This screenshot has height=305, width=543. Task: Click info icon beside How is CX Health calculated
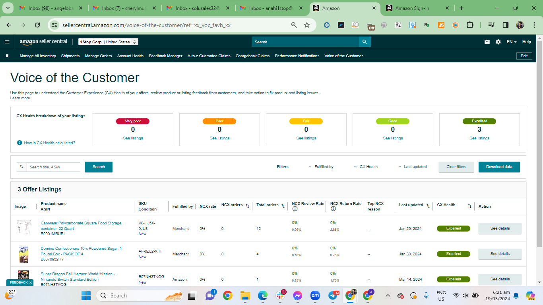tap(19, 143)
